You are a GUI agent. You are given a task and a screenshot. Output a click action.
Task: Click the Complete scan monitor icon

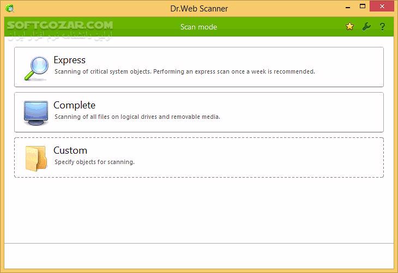36,113
